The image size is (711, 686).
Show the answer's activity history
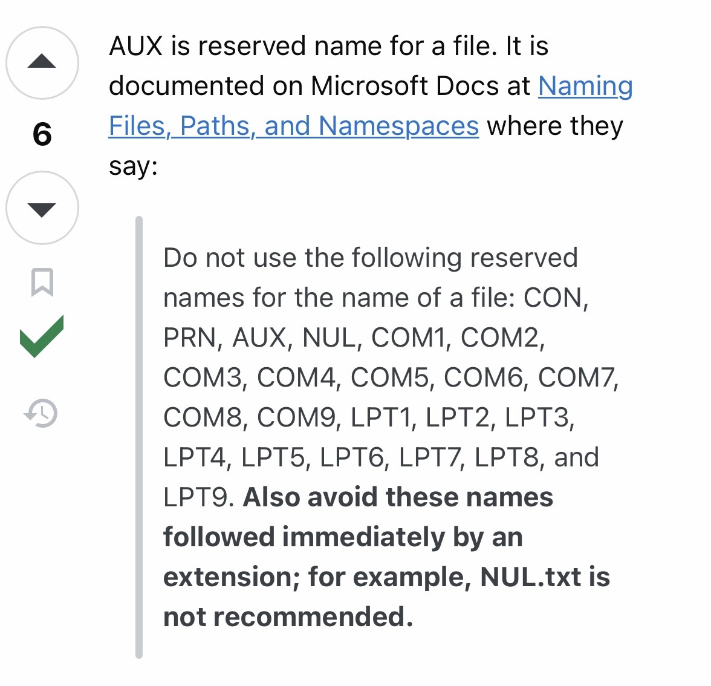point(41,414)
